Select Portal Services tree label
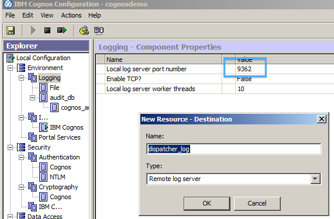Screen dimensions: 334x219 pyautogui.click(x=60, y=137)
